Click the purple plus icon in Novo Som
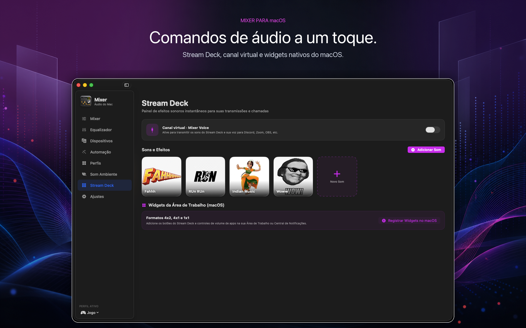Screen dimensions: 526x328 coord(337,174)
